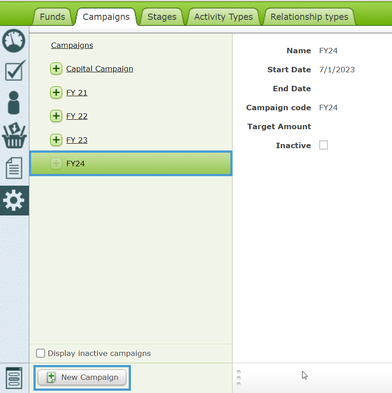The width and height of the screenshot is (392, 393).
Task: Select the FY 22 campaign link
Action: [77, 116]
